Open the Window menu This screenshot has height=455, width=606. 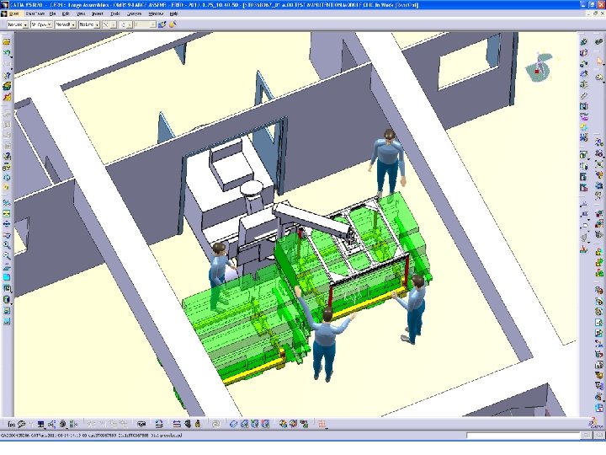[156, 13]
